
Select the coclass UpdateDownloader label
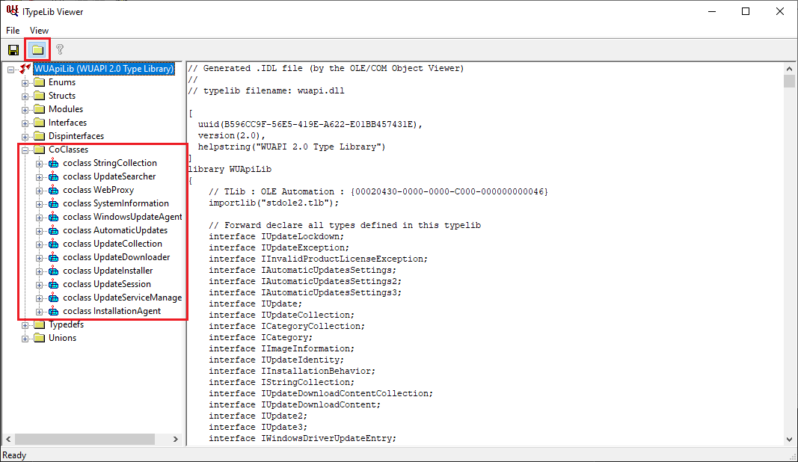click(x=117, y=257)
